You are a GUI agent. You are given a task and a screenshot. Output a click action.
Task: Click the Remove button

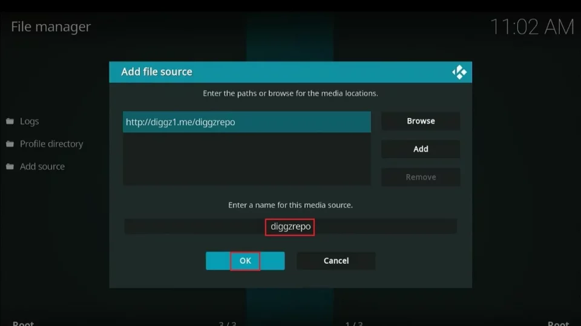(421, 177)
